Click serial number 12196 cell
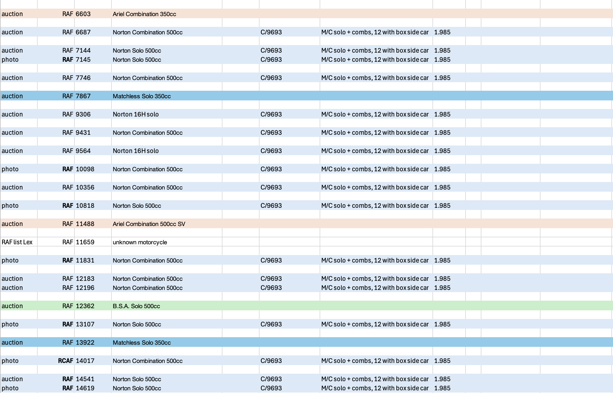The image size is (613, 393). [93, 288]
